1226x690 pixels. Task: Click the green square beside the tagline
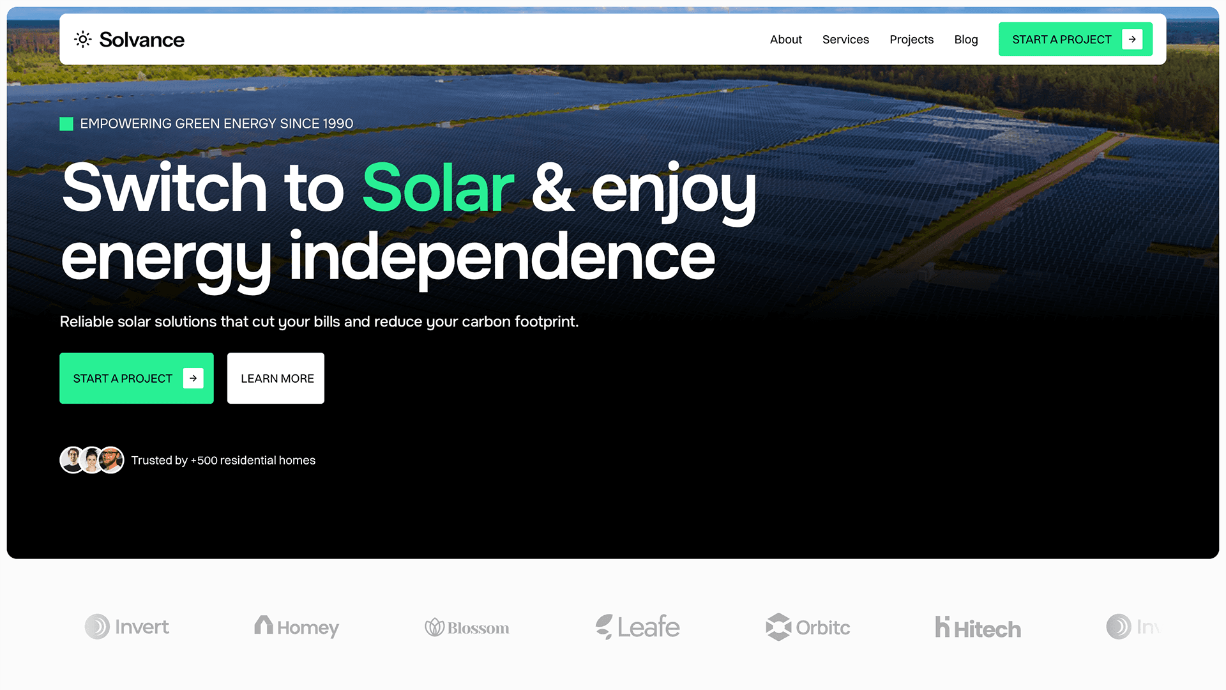pos(66,124)
